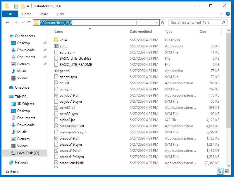
Task: Select the oci.sym file
Action: coord(66,89)
